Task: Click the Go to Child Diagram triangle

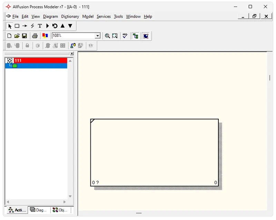Action: click(x=70, y=26)
